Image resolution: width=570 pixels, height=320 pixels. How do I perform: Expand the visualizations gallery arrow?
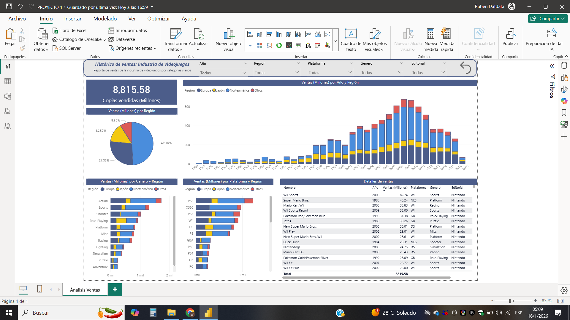tap(336, 41)
